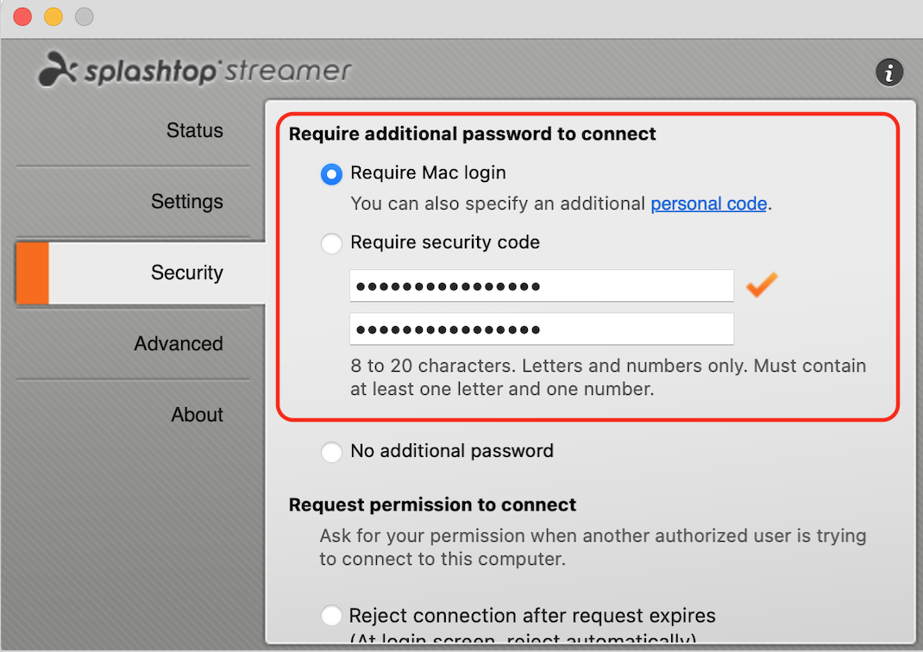Viewport: 923px width, 652px height.
Task: Switch to the Status tab
Action: coord(194,130)
